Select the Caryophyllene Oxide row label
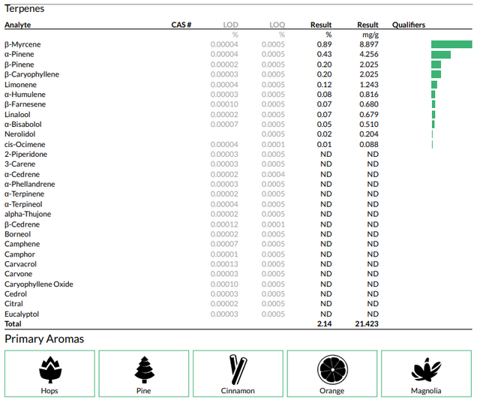The width and height of the screenshot is (480, 400). 39,284
